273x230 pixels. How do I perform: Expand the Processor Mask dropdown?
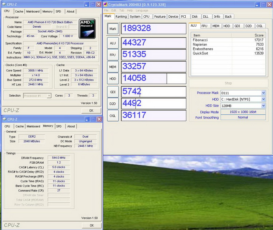(x=263, y=93)
